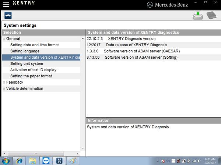Image resolution: width=221 pixels, height=165 pixels.
Task: Click the Vehicle determination label
Action: [25, 88]
